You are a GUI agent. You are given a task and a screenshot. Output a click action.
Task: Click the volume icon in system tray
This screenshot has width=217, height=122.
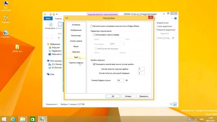pos(196,119)
